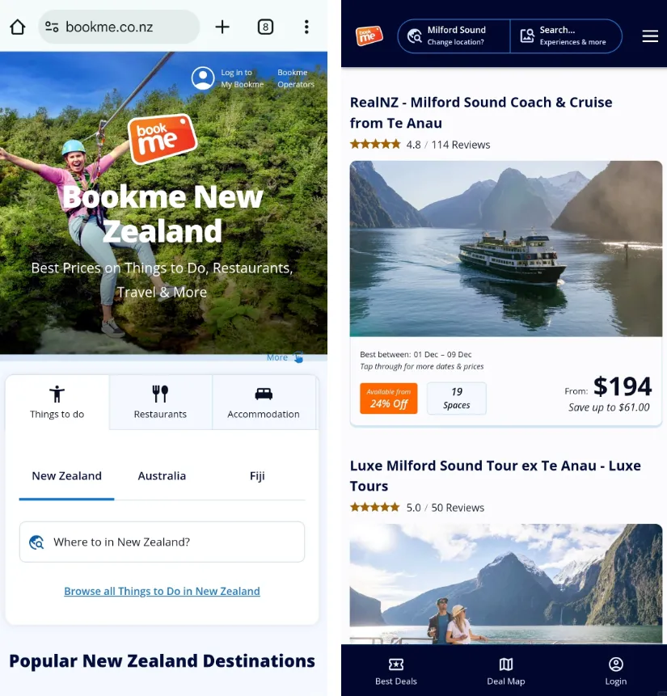667x696 pixels.
Task: Switch to the Australia country tab
Action: 162,476
